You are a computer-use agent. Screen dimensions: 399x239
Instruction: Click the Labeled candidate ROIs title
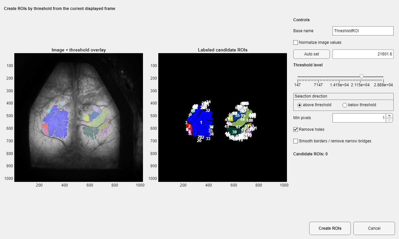click(x=223, y=50)
